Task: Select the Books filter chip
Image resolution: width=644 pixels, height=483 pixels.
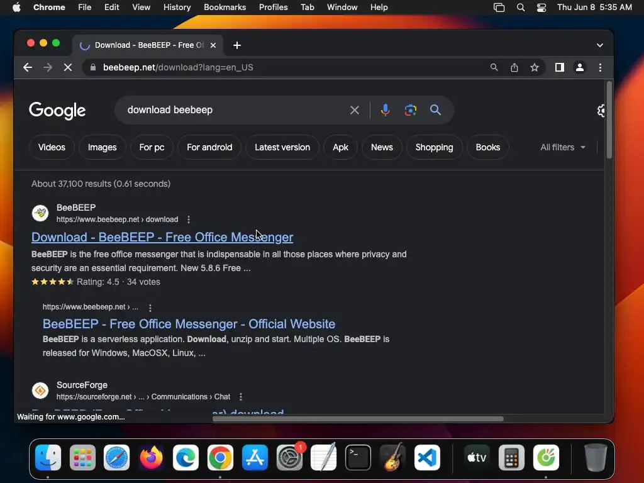Action: pos(488,147)
